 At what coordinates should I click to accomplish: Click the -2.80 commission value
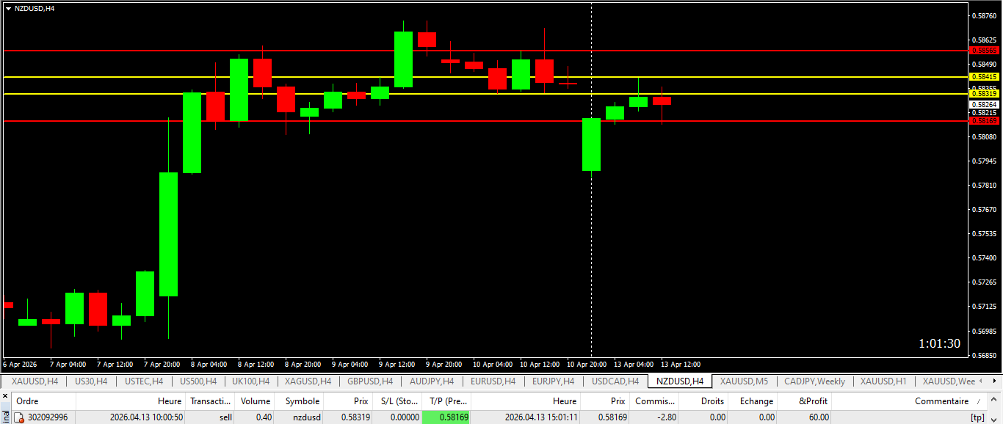pos(667,417)
